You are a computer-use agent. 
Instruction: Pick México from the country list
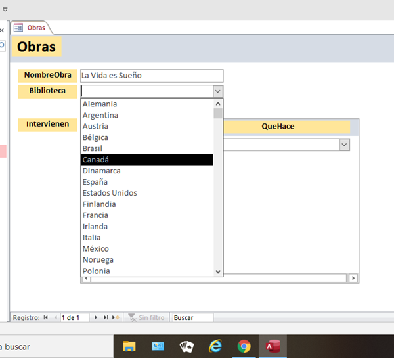[146, 249]
